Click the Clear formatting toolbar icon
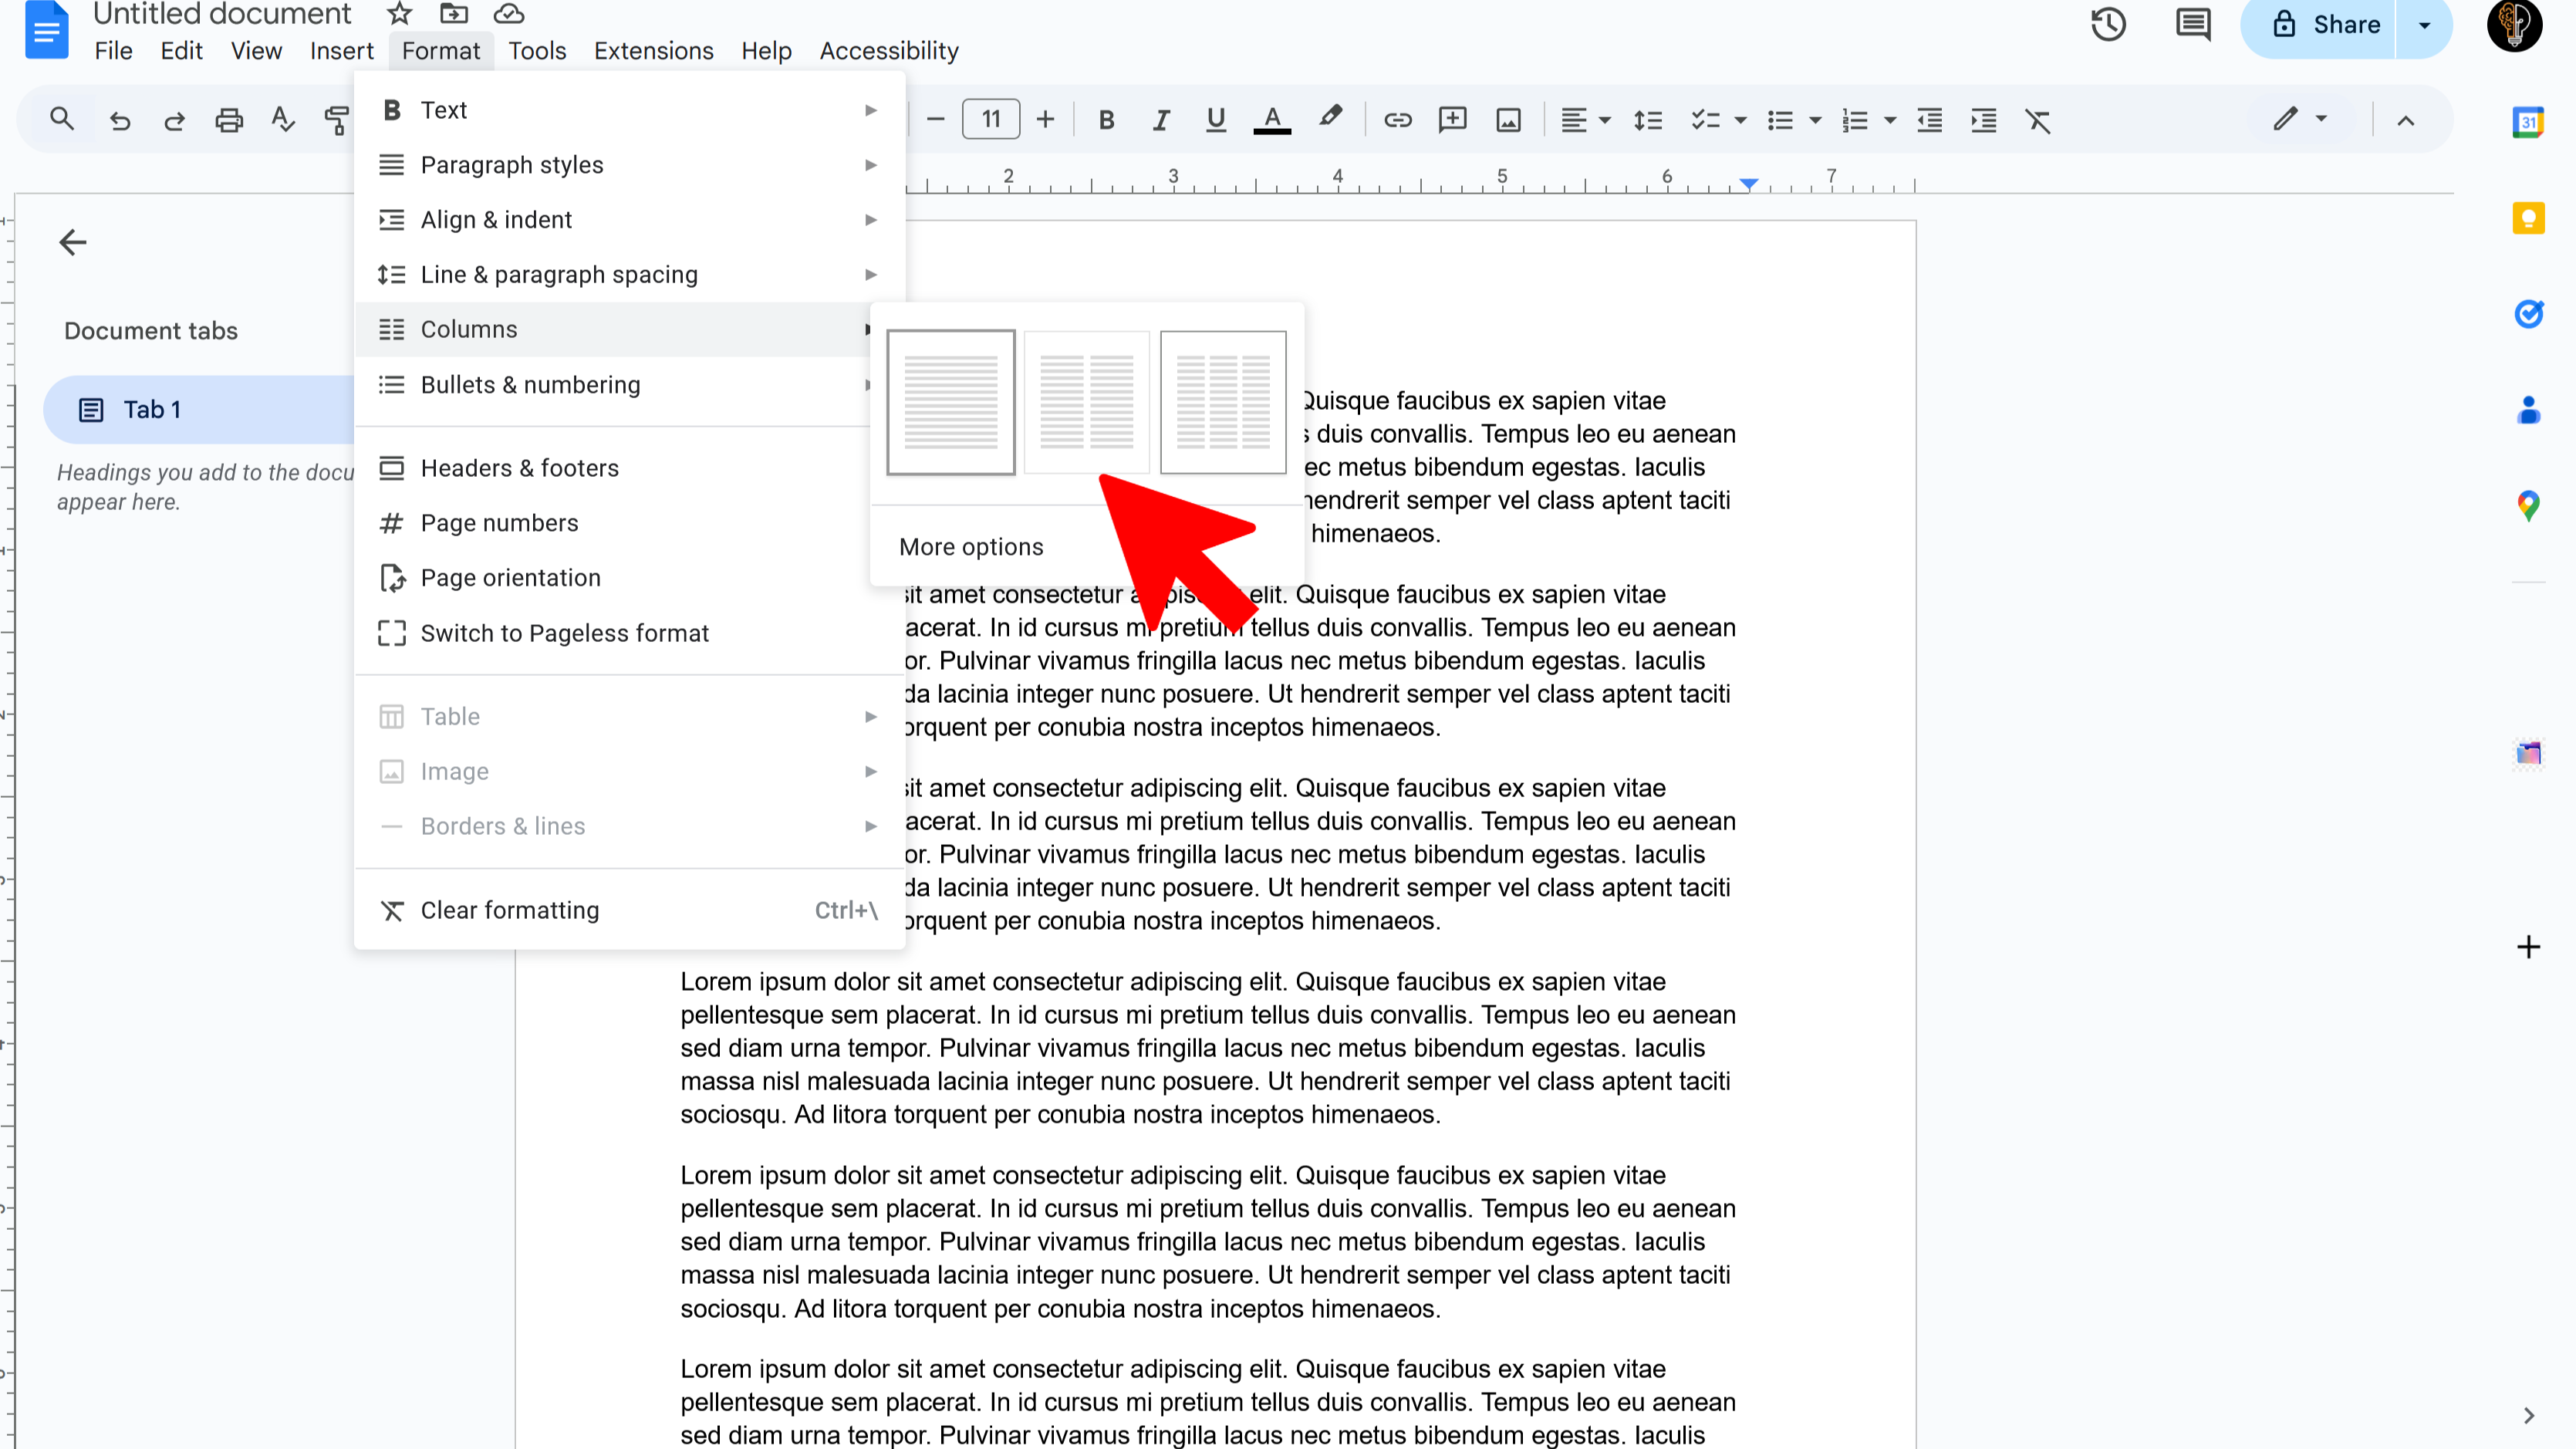 (2038, 121)
